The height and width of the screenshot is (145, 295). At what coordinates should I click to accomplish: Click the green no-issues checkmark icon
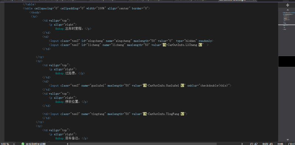click(x=23, y=144)
